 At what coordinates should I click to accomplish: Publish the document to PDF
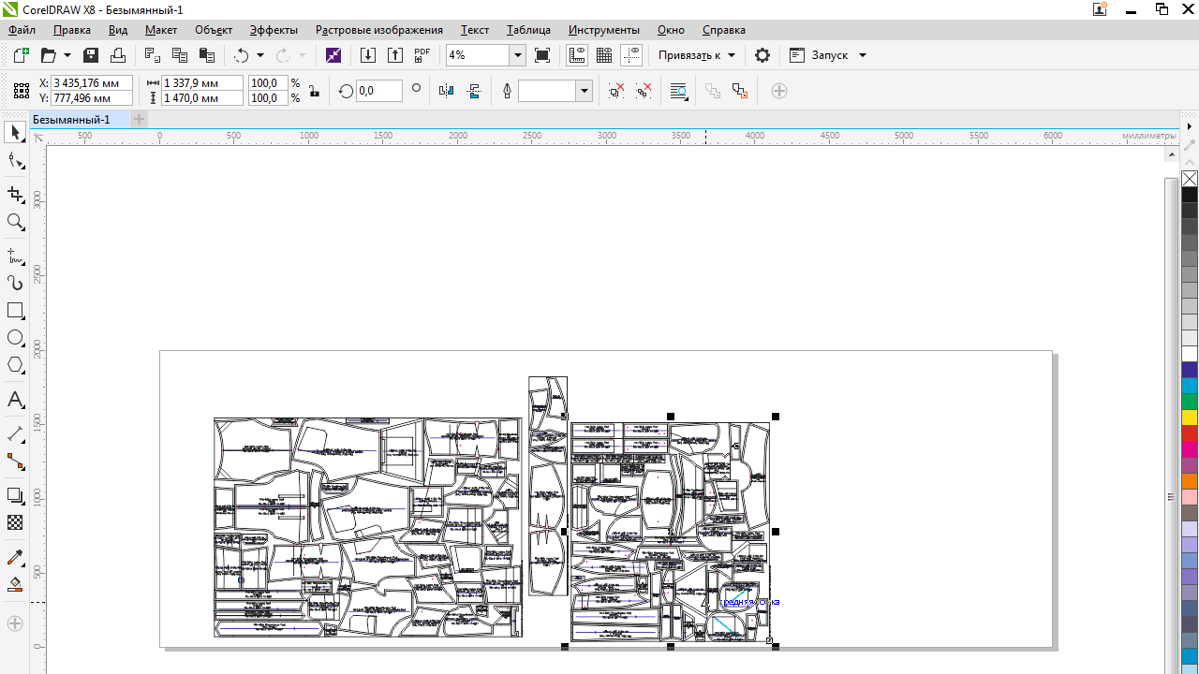tap(422, 55)
